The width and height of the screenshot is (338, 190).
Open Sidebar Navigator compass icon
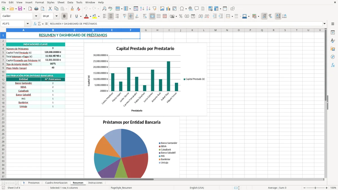tap(333, 57)
